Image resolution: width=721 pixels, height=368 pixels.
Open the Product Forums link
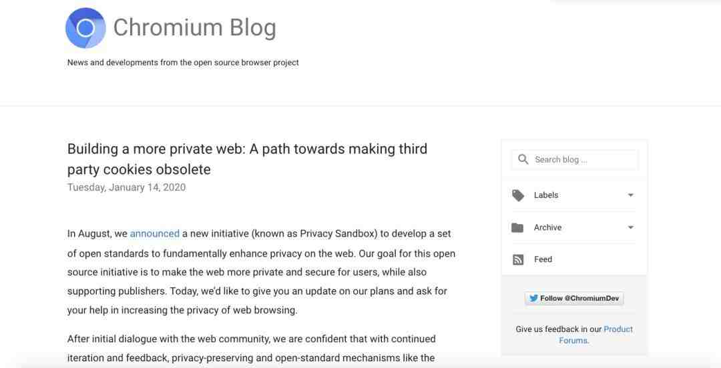pyautogui.click(x=596, y=335)
